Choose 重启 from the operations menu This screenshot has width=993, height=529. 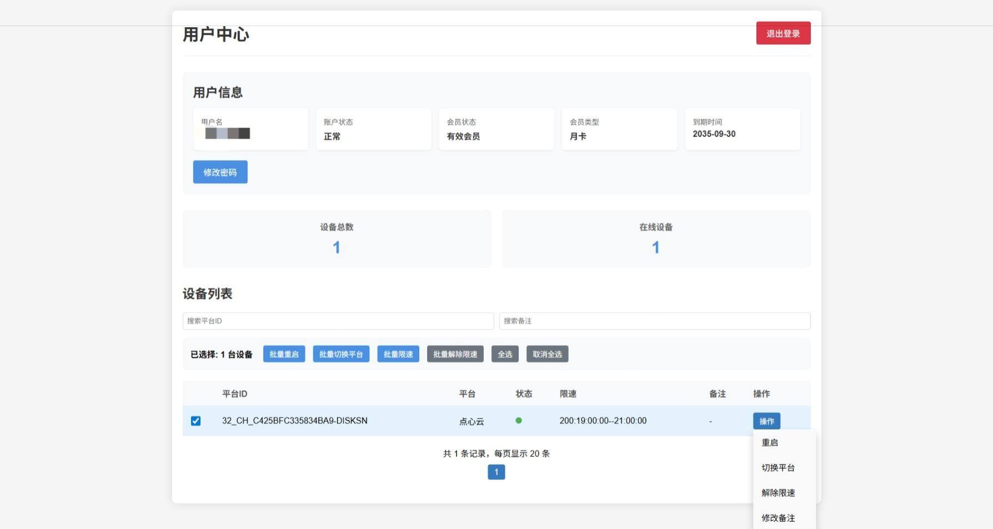[770, 443]
